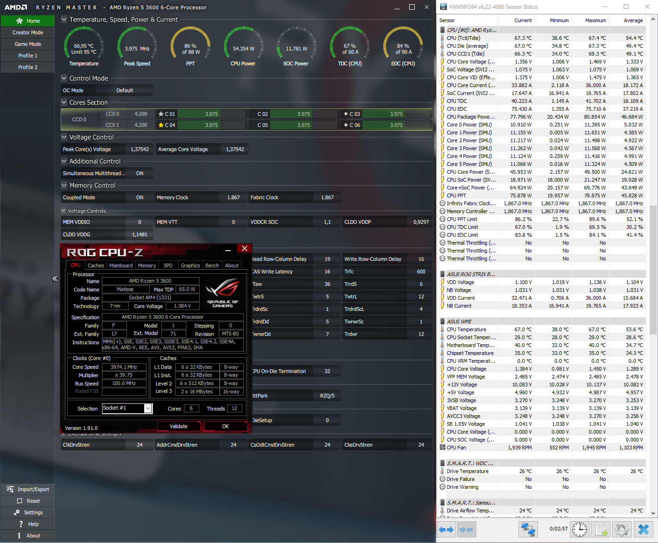
Task: Collapse the Voltage Controls subsection
Action: 64,211
